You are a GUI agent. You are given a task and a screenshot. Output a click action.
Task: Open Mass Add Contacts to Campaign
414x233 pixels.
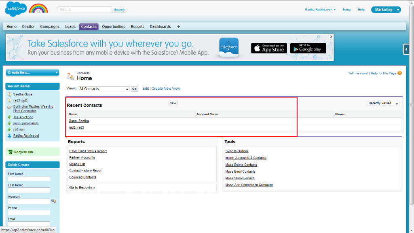click(x=249, y=185)
